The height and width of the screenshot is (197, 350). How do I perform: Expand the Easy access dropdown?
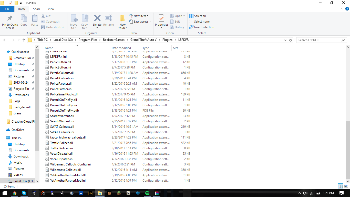tap(140, 22)
